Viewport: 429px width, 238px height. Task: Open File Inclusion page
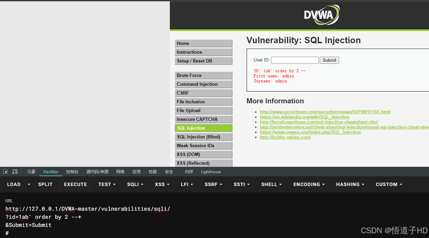[204, 102]
